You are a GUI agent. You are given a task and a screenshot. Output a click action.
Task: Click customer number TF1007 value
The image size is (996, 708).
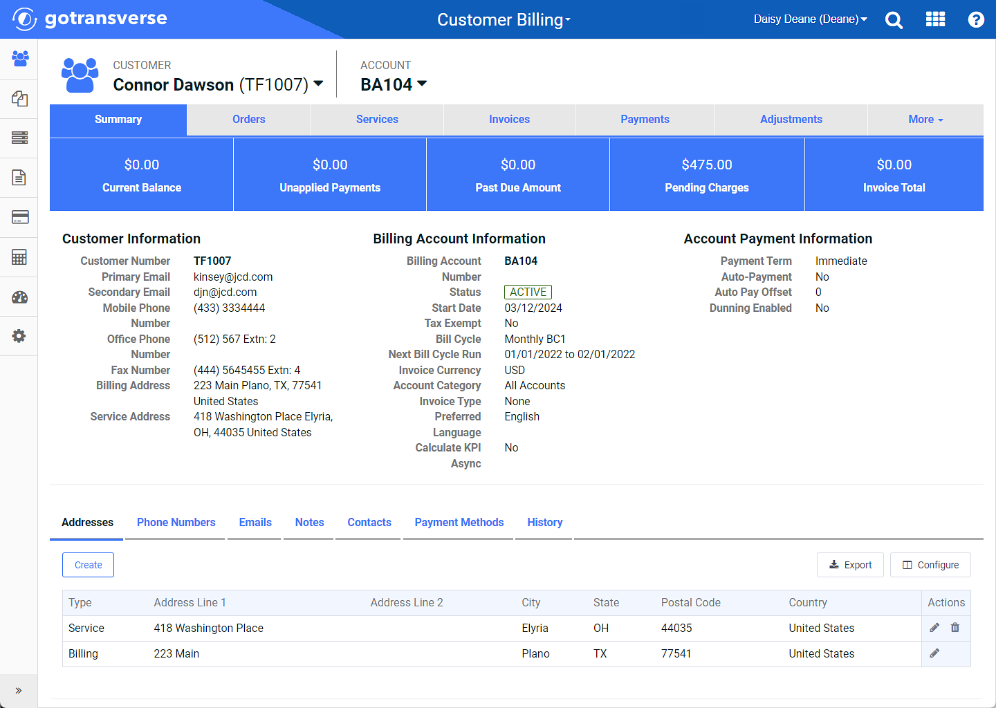[212, 261]
